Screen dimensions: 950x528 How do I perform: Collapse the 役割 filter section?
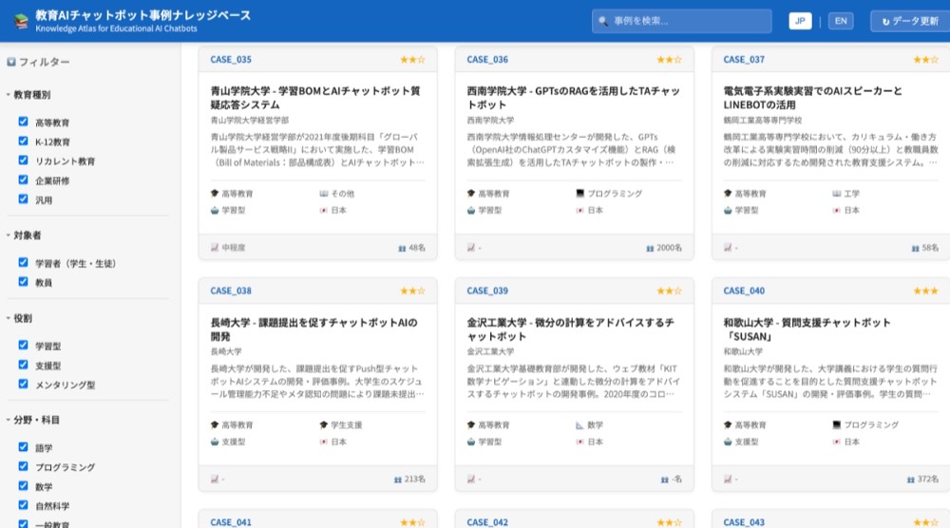[x=19, y=318]
